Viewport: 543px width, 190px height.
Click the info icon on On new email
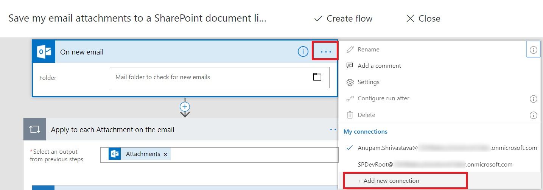coord(303,52)
